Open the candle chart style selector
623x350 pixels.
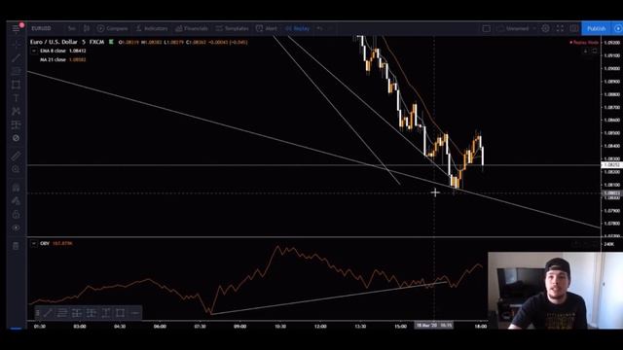point(87,28)
